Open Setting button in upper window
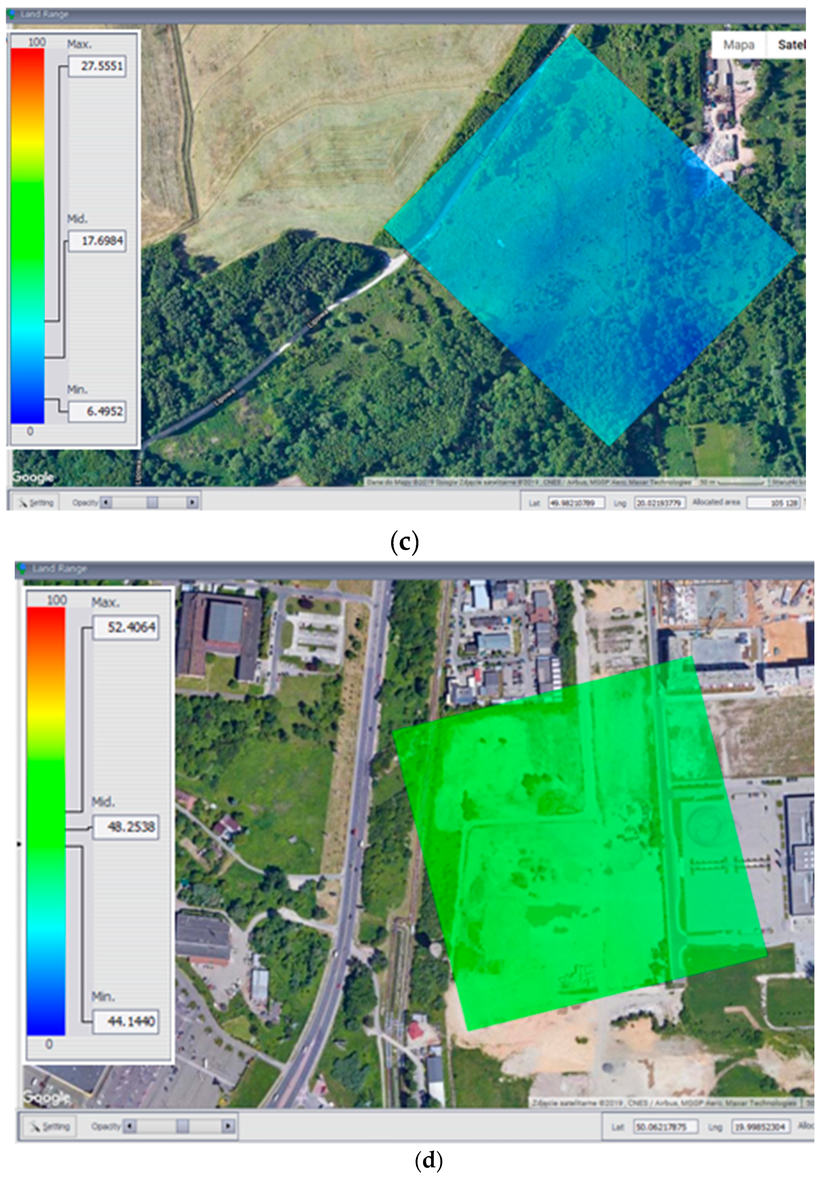 click(x=36, y=502)
